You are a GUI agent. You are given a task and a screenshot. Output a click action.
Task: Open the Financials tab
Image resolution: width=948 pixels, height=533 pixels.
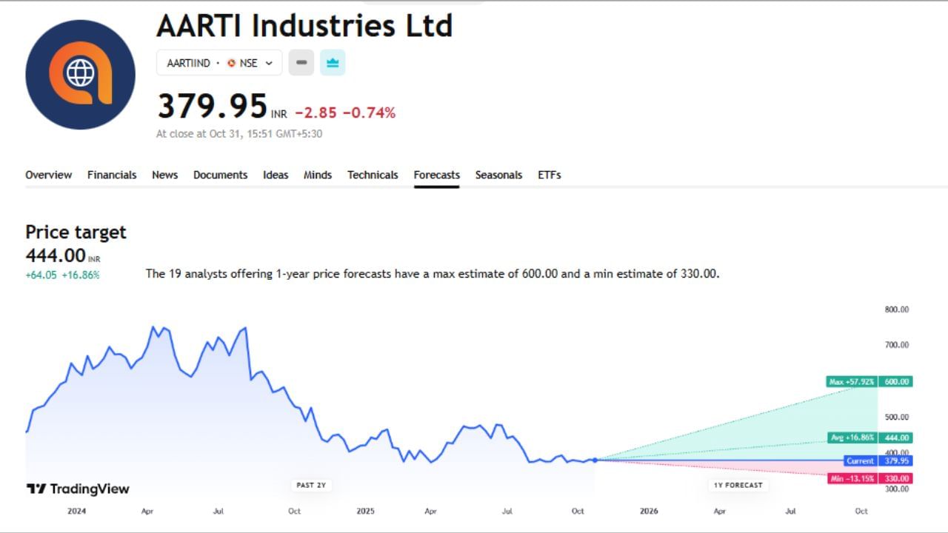[x=112, y=175]
